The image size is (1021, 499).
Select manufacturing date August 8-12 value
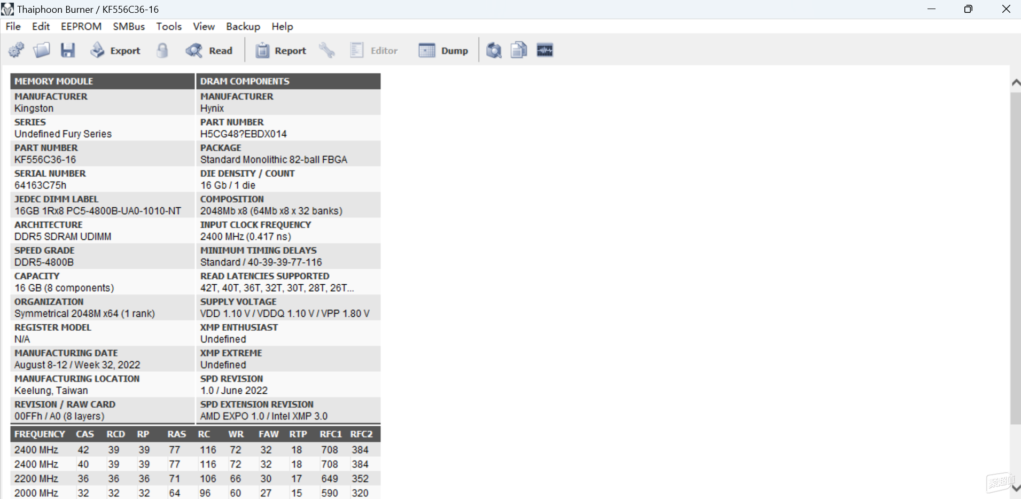click(77, 365)
